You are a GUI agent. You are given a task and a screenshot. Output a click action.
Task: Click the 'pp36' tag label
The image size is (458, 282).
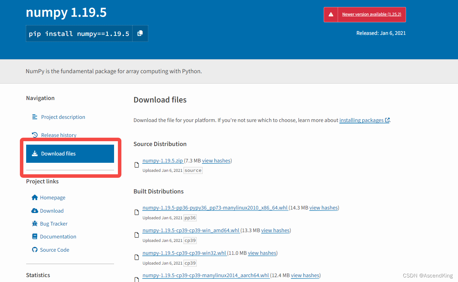click(x=190, y=218)
